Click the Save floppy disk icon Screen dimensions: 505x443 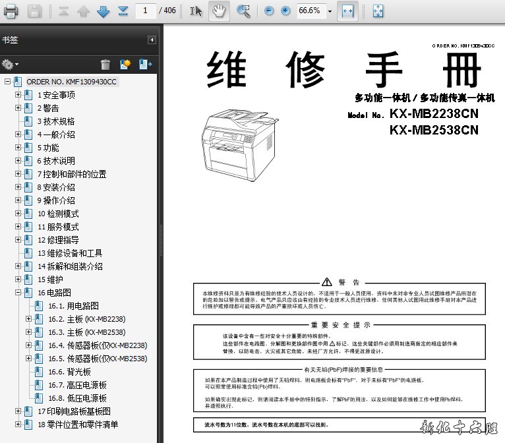pos(34,11)
